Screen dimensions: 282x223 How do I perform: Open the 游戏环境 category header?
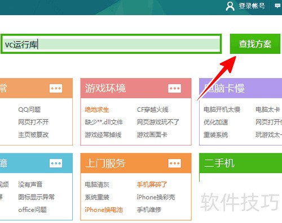105,88
